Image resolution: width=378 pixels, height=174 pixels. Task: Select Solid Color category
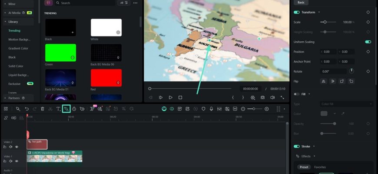coord(16,66)
